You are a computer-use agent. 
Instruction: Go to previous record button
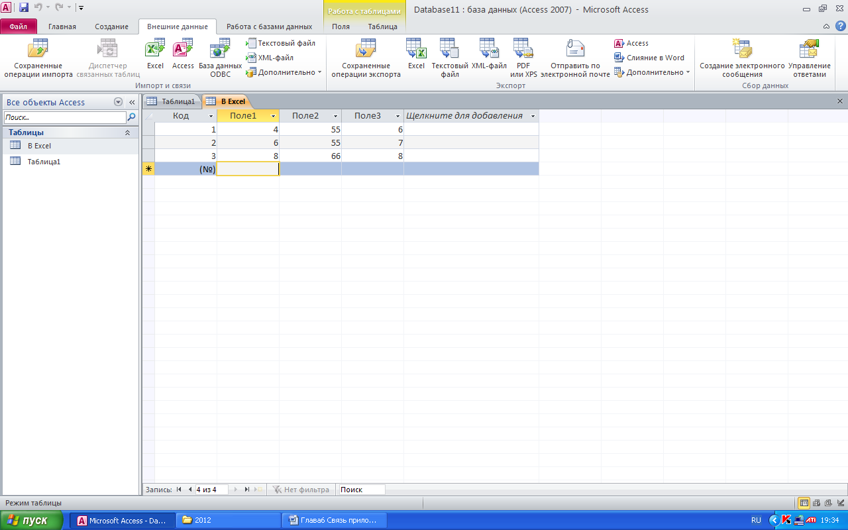190,490
